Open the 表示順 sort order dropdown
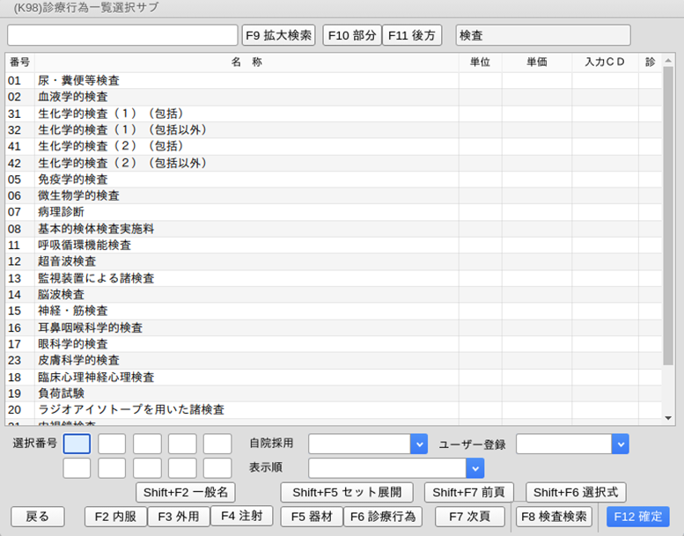Image resolution: width=684 pixels, height=536 pixels. point(474,467)
